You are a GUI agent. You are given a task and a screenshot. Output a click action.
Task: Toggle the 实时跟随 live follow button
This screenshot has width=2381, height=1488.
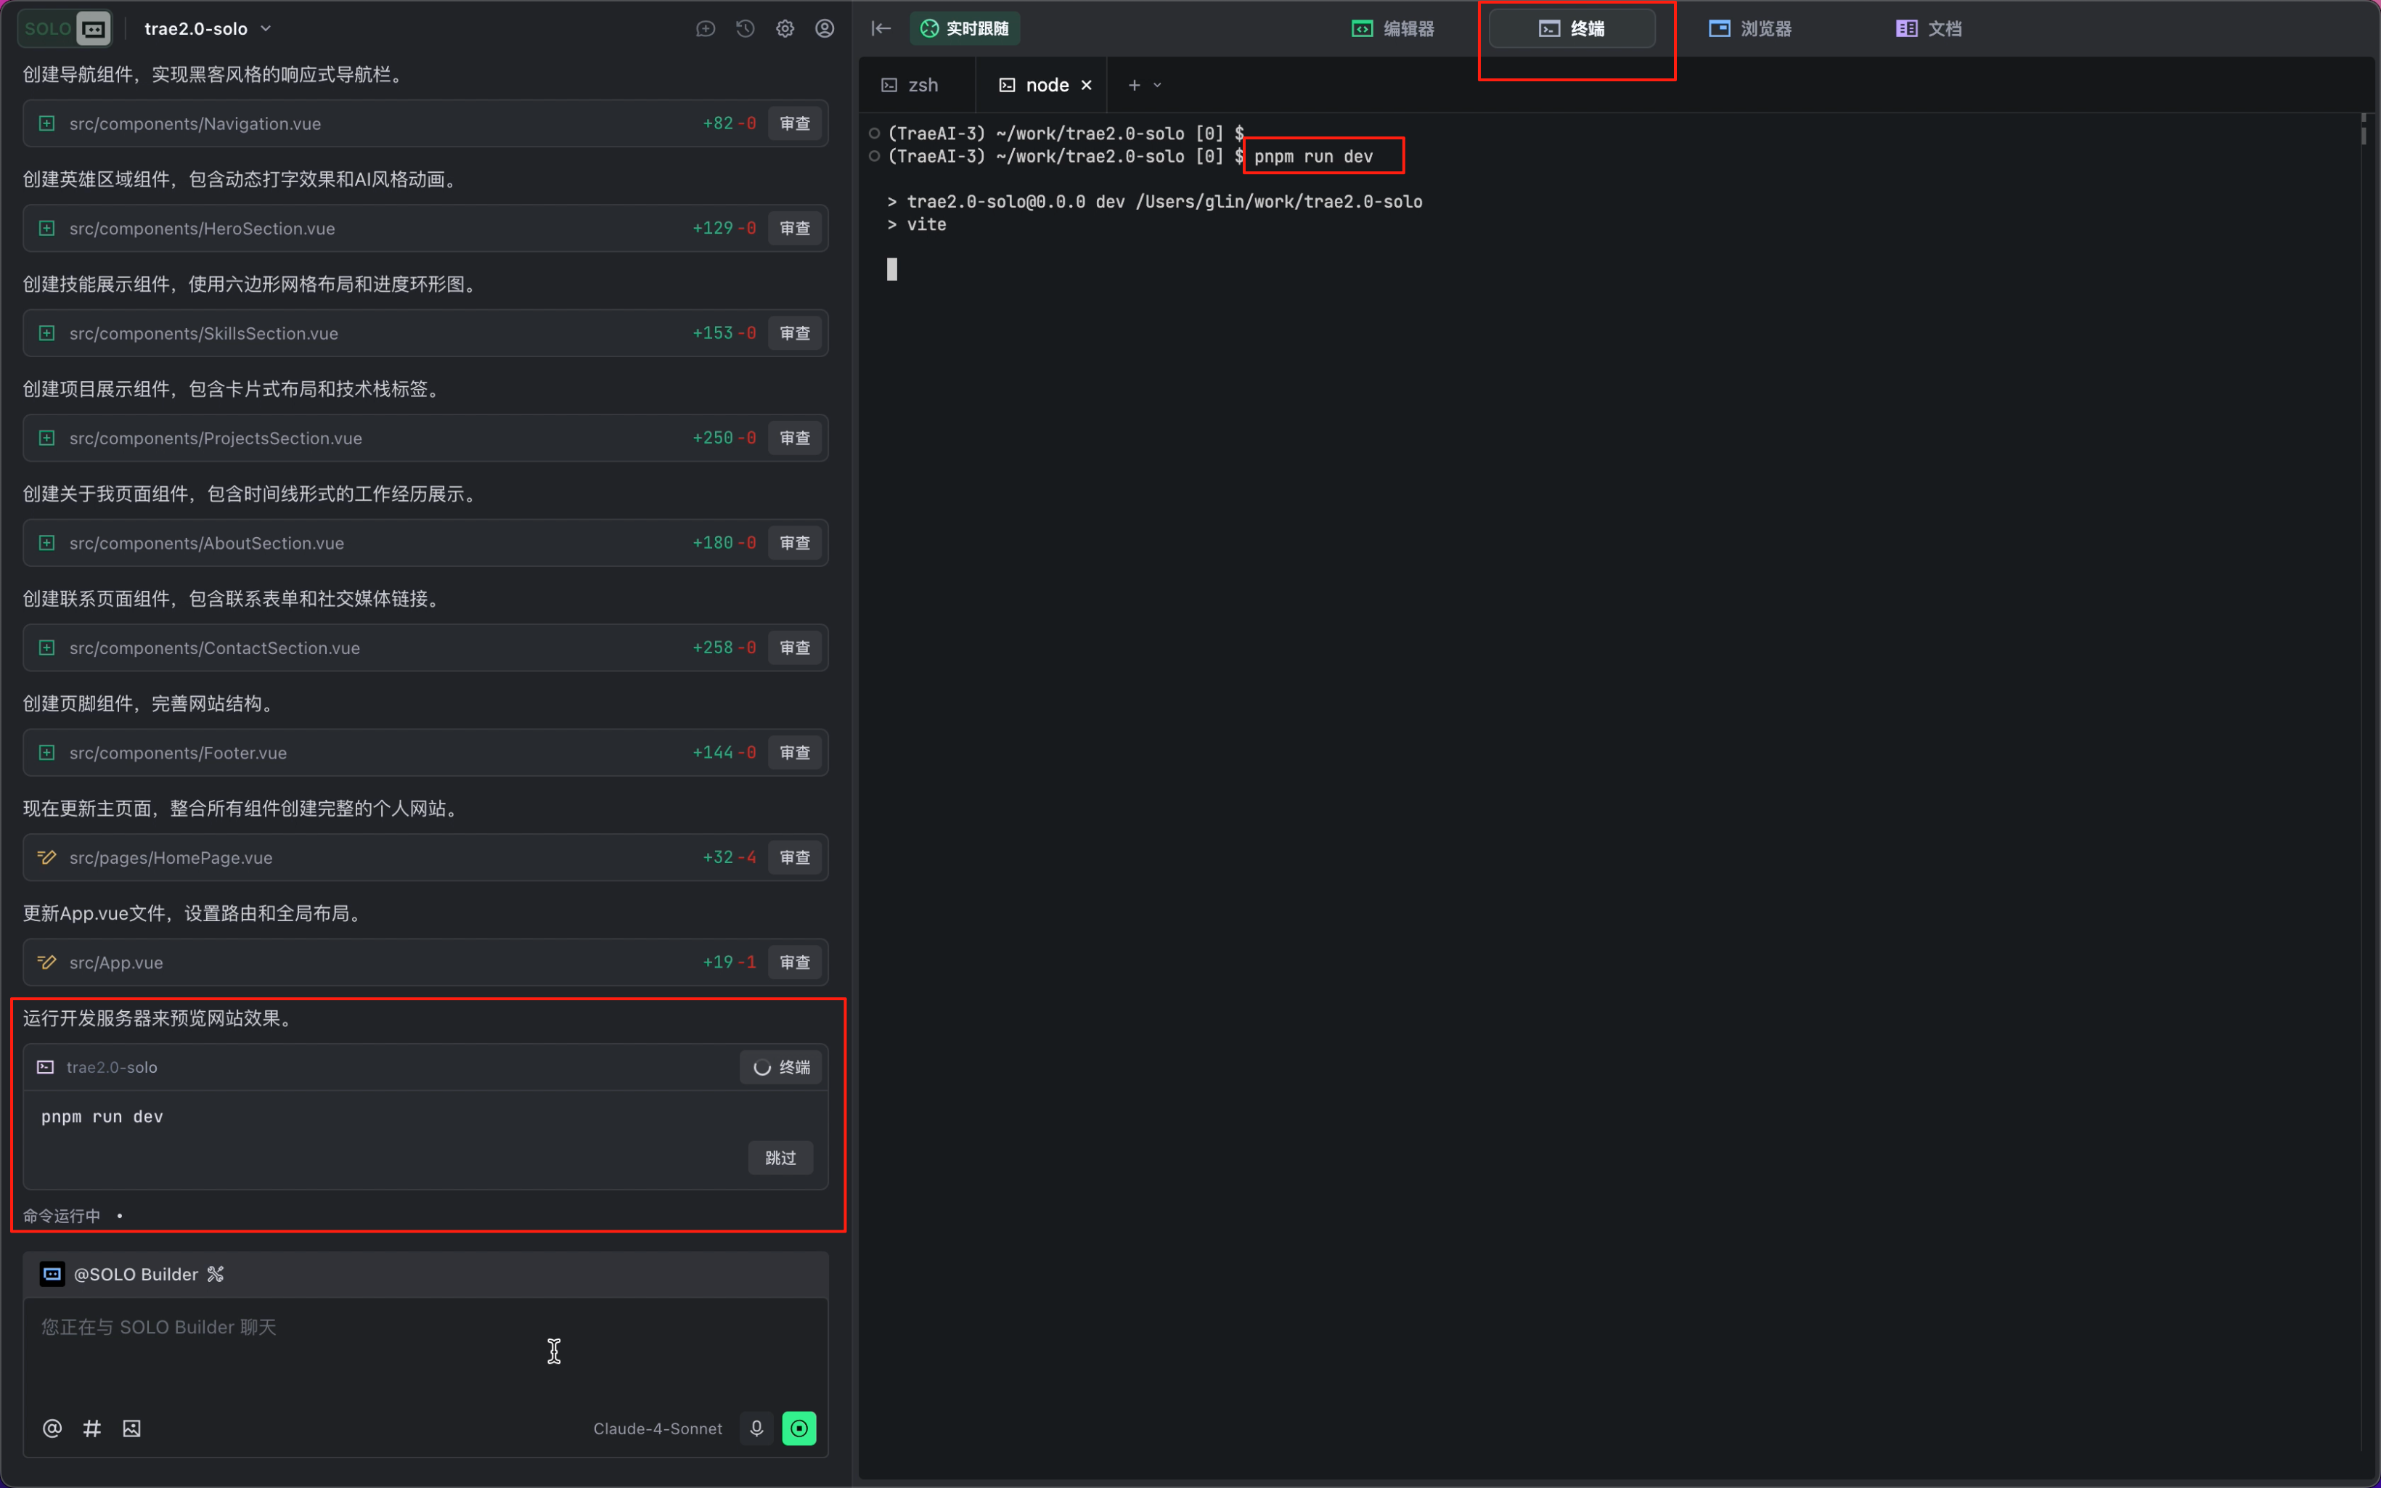tap(964, 28)
